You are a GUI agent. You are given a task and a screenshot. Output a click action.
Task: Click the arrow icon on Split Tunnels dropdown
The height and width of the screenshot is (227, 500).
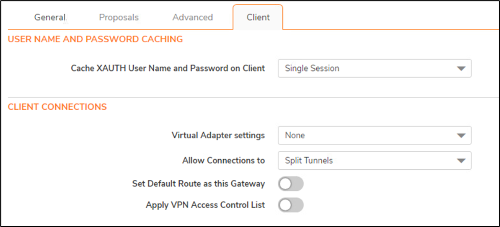click(461, 161)
